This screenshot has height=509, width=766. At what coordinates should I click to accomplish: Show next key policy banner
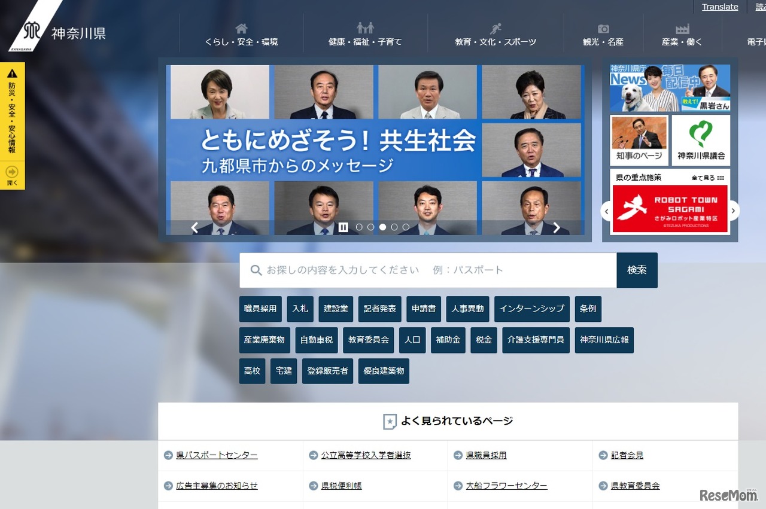[x=734, y=211]
